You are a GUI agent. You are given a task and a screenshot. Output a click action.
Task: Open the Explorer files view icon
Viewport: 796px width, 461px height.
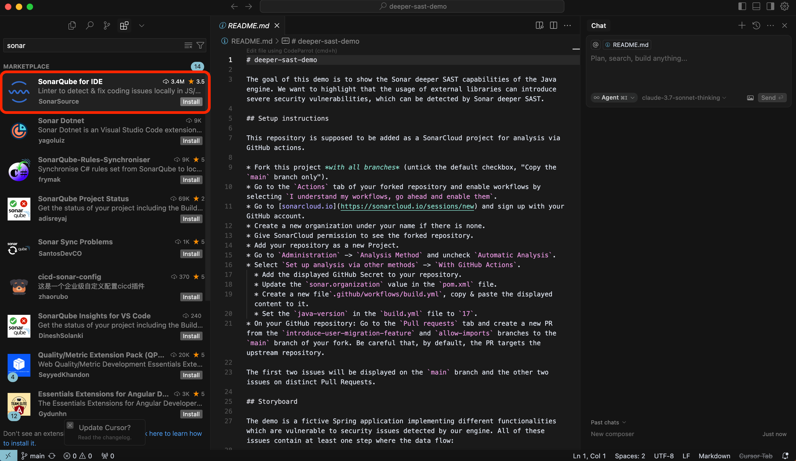pos(72,25)
